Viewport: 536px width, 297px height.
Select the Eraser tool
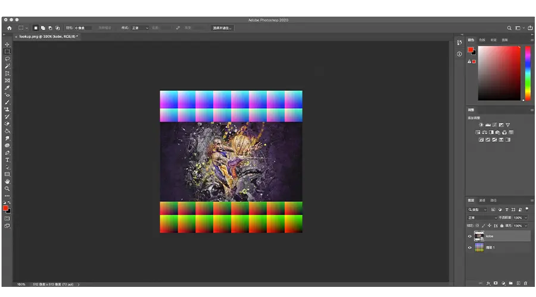(7, 124)
